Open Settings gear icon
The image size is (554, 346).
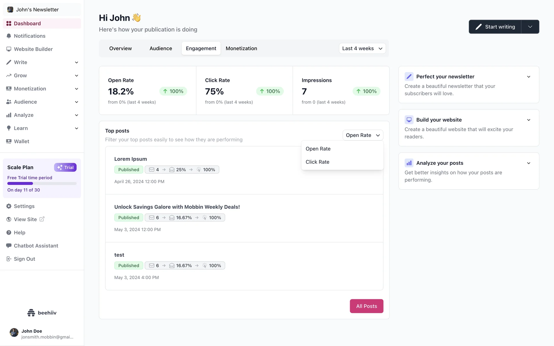(x=9, y=206)
